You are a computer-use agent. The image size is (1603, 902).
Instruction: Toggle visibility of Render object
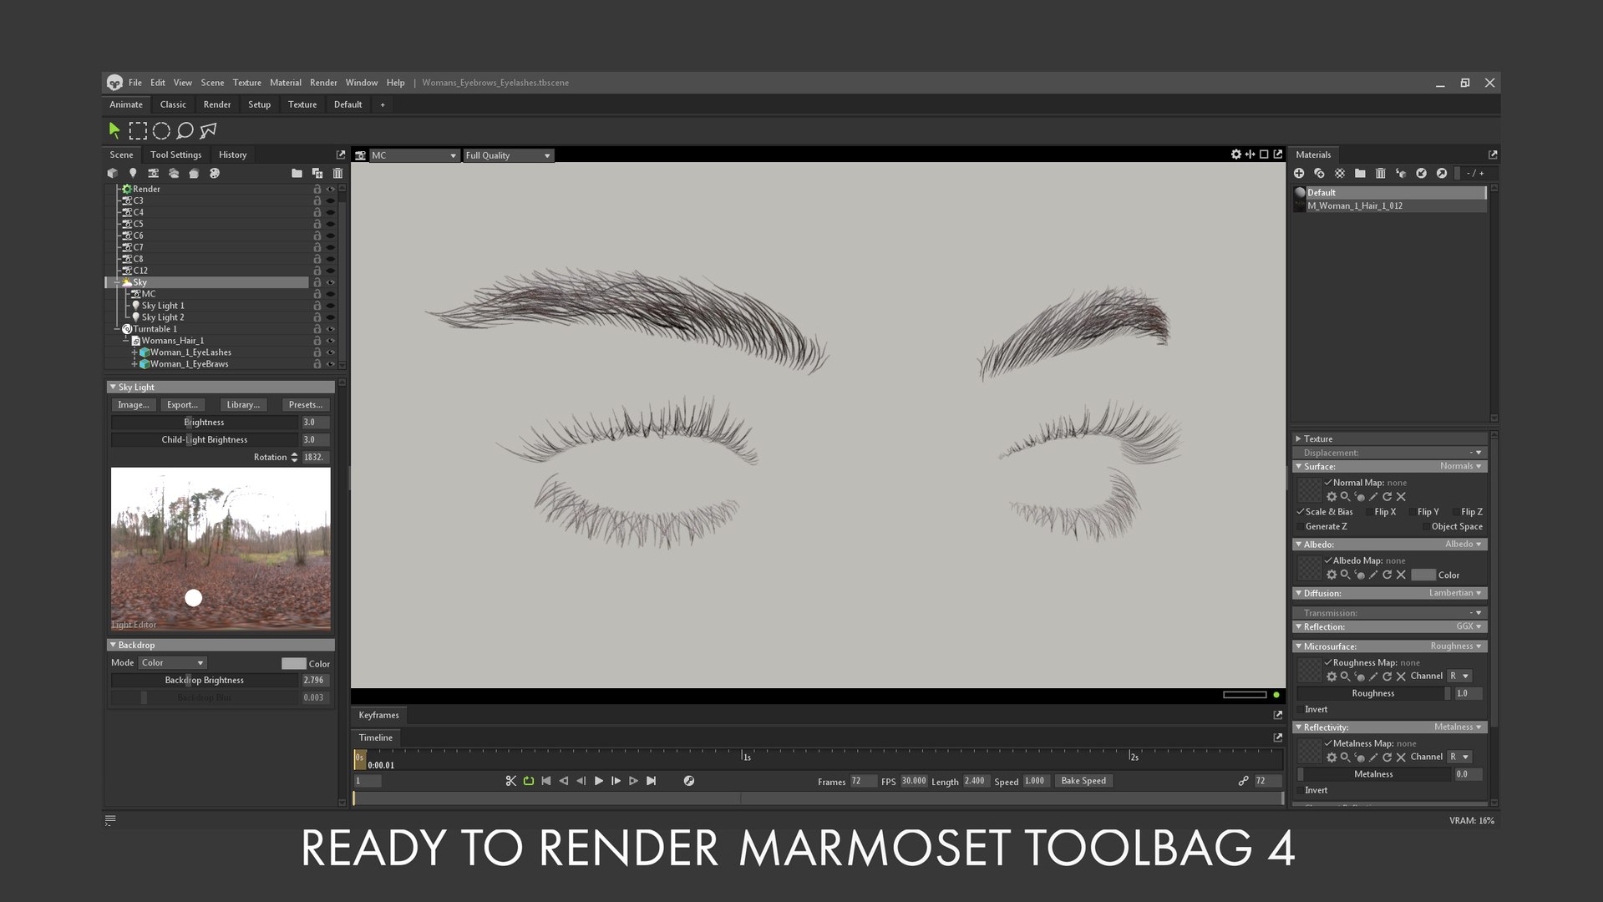click(330, 190)
